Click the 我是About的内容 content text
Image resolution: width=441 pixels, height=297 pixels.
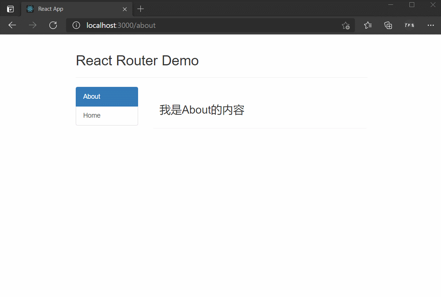[x=202, y=110]
